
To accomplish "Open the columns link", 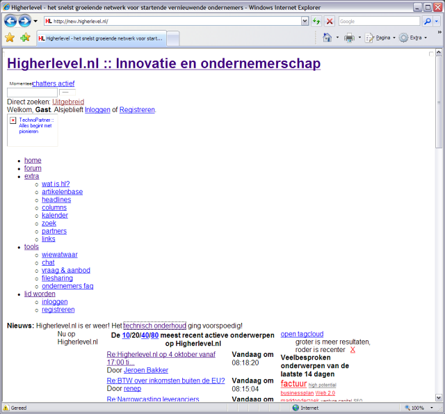I will coord(54,207).
